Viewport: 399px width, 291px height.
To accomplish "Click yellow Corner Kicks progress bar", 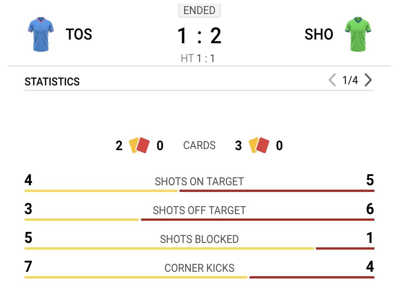I will (136, 277).
